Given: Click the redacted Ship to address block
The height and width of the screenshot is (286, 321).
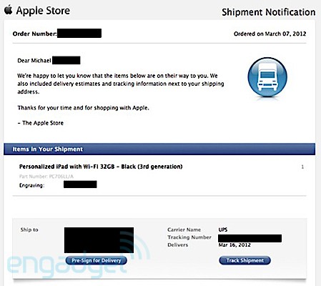Looking at the screenshot, I should 99,240.
